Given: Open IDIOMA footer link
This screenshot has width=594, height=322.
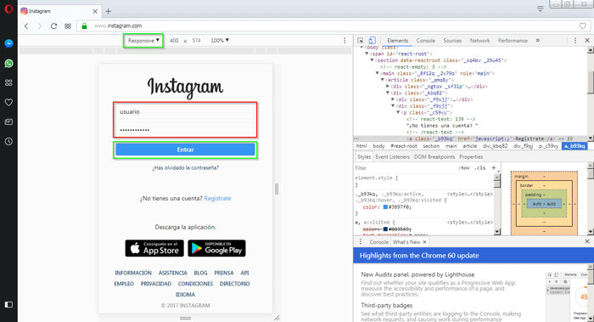Looking at the screenshot, I should (x=185, y=295).
